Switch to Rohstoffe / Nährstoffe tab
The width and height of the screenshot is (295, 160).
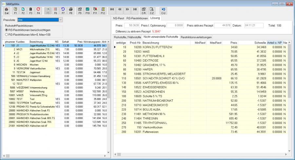click(128, 37)
